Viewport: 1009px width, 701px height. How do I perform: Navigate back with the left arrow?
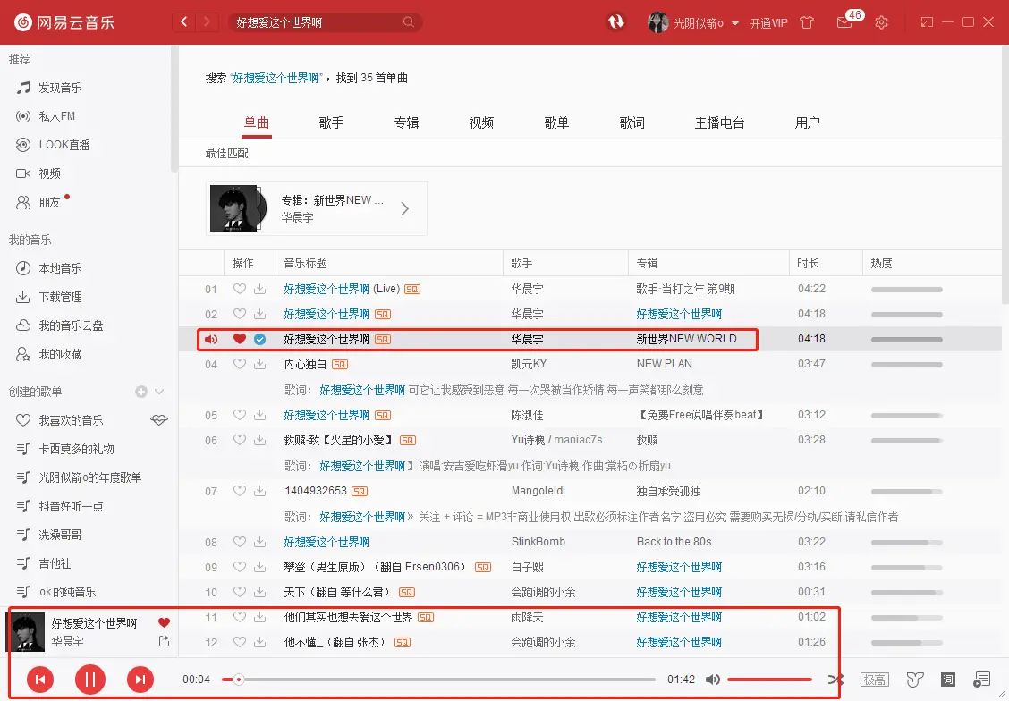click(x=184, y=21)
